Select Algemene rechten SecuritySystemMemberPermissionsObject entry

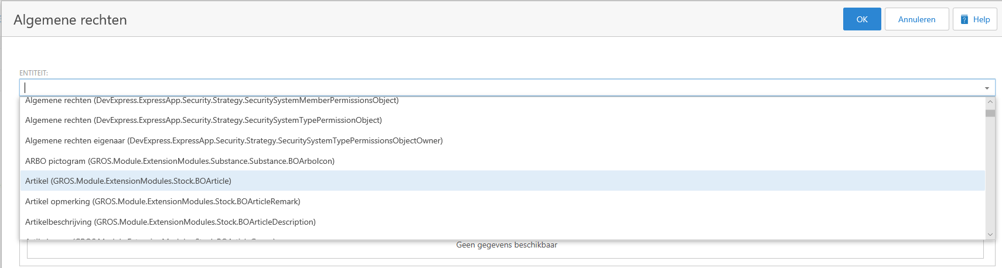click(x=212, y=101)
